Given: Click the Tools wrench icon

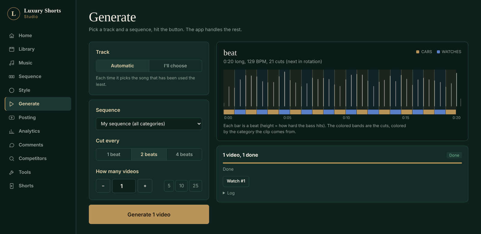Looking at the screenshot, I should coord(12,172).
